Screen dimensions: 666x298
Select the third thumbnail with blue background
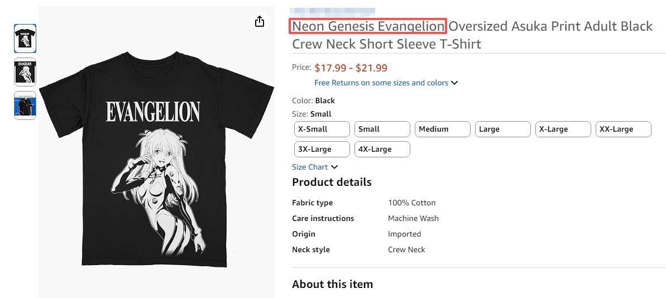tap(25, 105)
